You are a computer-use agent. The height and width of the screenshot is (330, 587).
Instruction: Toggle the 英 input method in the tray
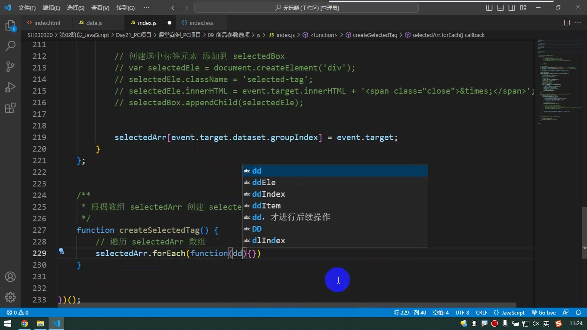tap(546, 324)
